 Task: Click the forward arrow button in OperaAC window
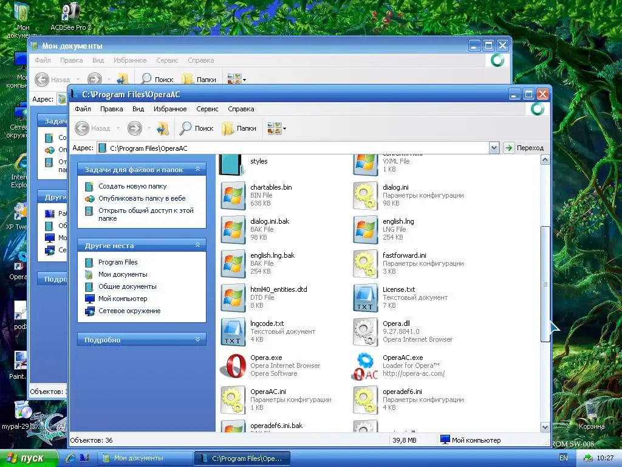[x=134, y=128]
